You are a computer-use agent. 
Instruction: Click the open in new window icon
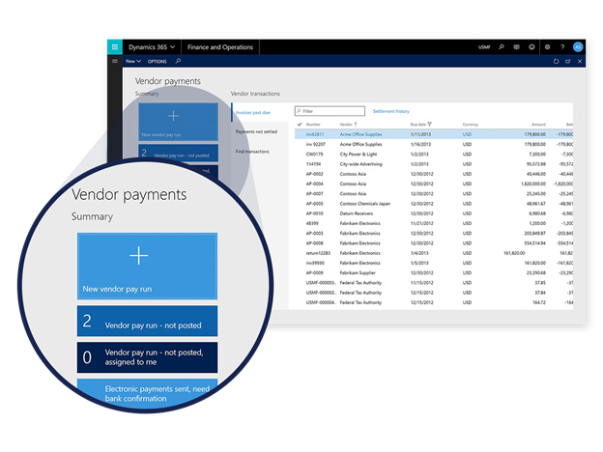coord(568,61)
